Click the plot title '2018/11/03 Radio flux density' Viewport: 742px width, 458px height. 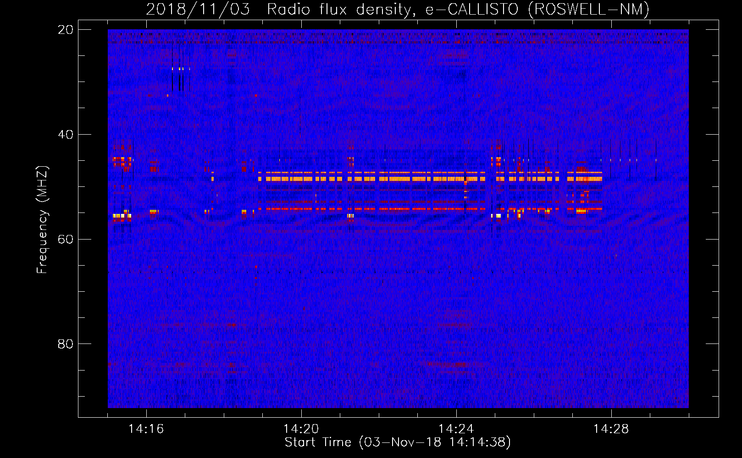(398, 9)
